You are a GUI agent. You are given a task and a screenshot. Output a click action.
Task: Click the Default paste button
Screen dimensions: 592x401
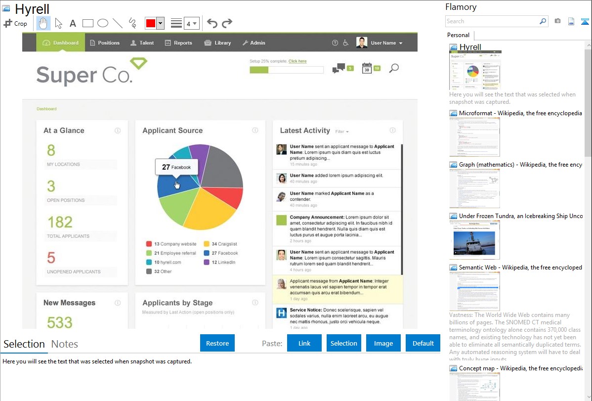point(423,343)
